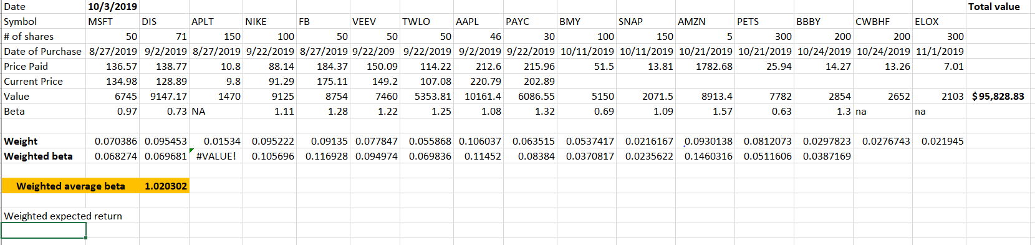Select the CWBHF symbol cell
1035x245 pixels.
coord(883,21)
